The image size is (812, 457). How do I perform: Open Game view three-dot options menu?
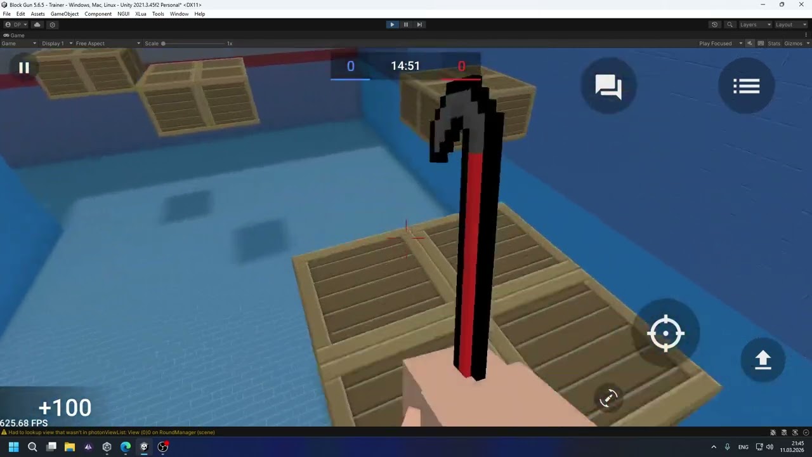tap(808, 36)
